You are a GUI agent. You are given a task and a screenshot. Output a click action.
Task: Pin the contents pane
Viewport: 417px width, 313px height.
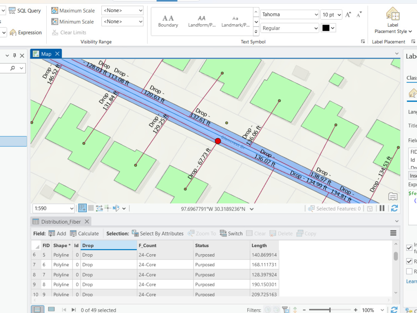click(x=15, y=56)
